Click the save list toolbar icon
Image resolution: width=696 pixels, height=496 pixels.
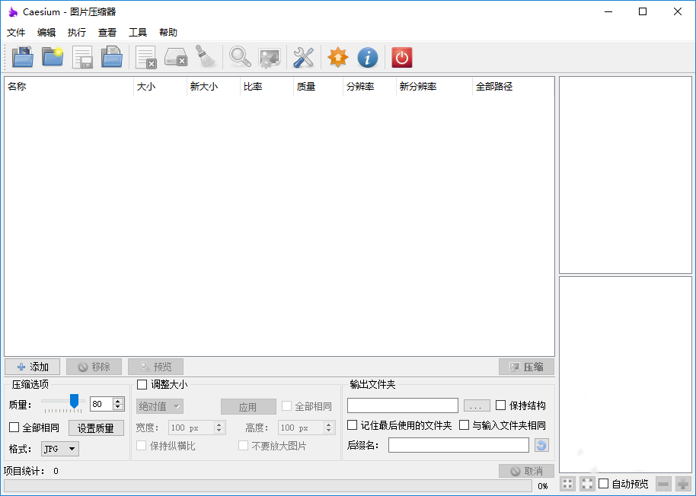82,57
